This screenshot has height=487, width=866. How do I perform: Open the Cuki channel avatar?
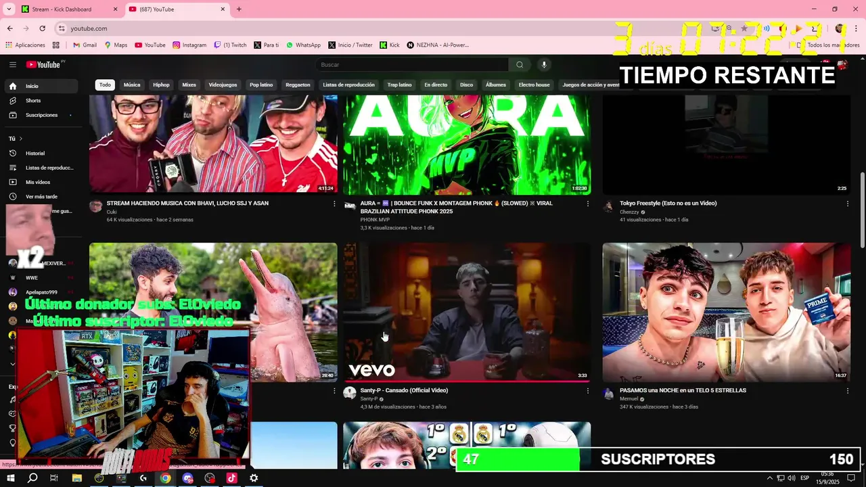point(95,206)
